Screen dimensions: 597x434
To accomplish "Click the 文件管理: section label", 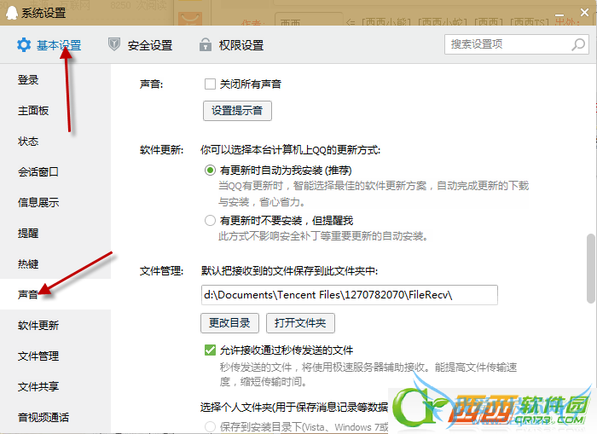I will 161,271.
